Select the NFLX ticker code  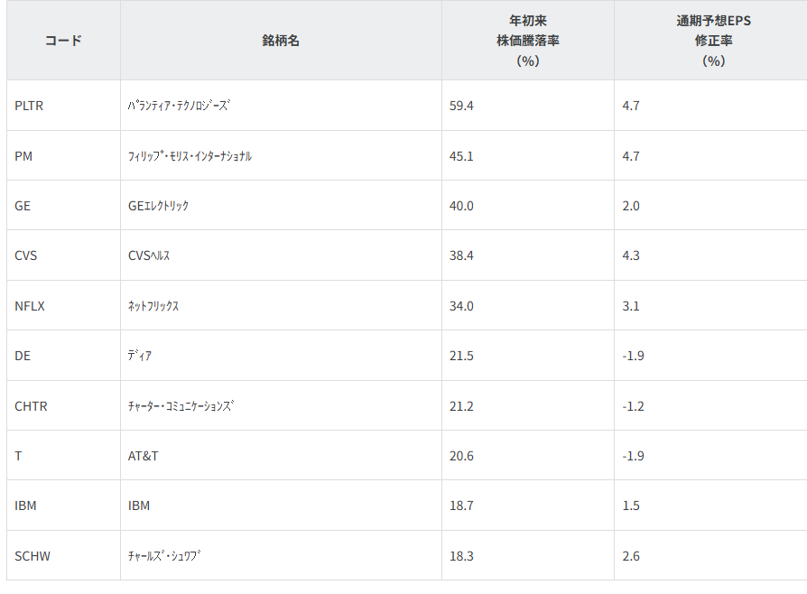[30, 306]
